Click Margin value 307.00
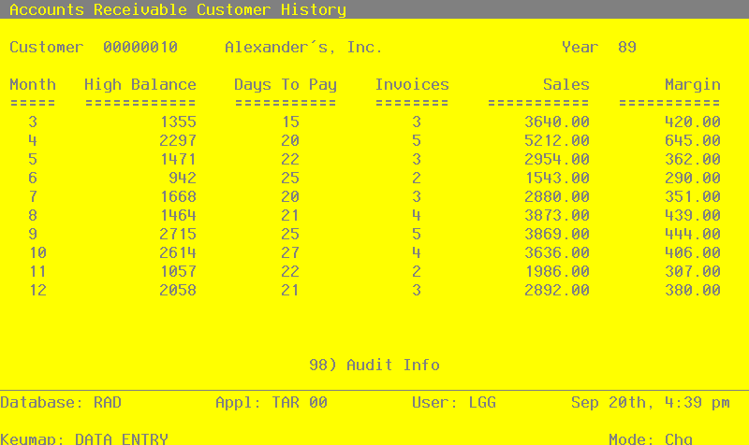 click(x=693, y=271)
